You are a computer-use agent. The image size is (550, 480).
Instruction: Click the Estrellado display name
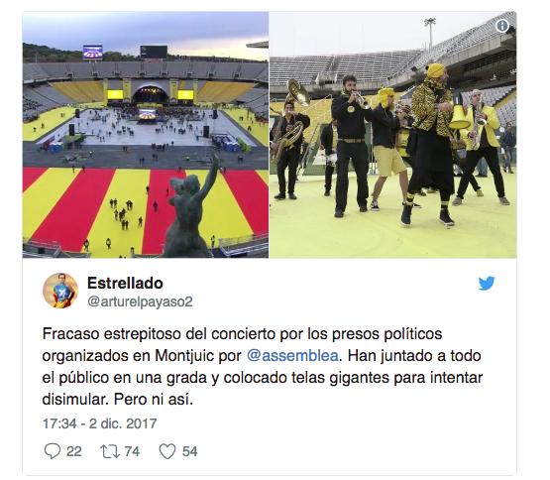(x=125, y=283)
